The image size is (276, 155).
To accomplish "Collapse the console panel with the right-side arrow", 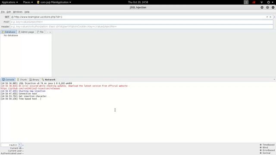I will pos(274,80).
